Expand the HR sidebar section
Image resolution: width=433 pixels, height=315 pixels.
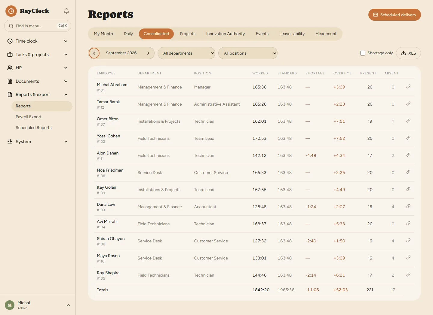(38, 68)
